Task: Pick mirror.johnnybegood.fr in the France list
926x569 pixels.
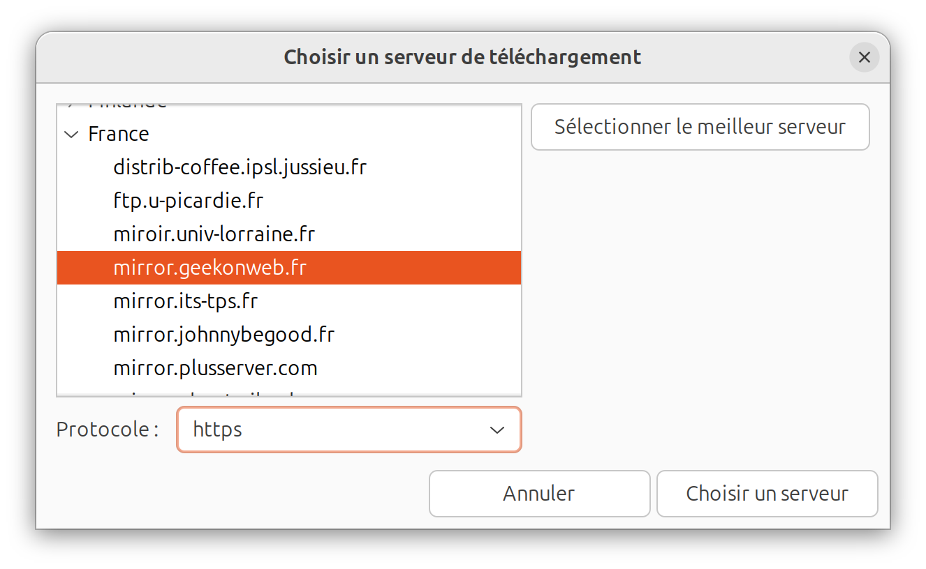Action: [x=223, y=335]
